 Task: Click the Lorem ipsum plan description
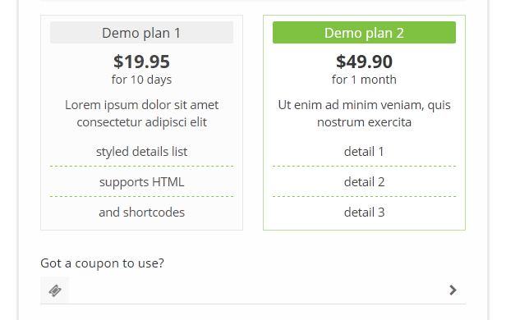(141, 113)
